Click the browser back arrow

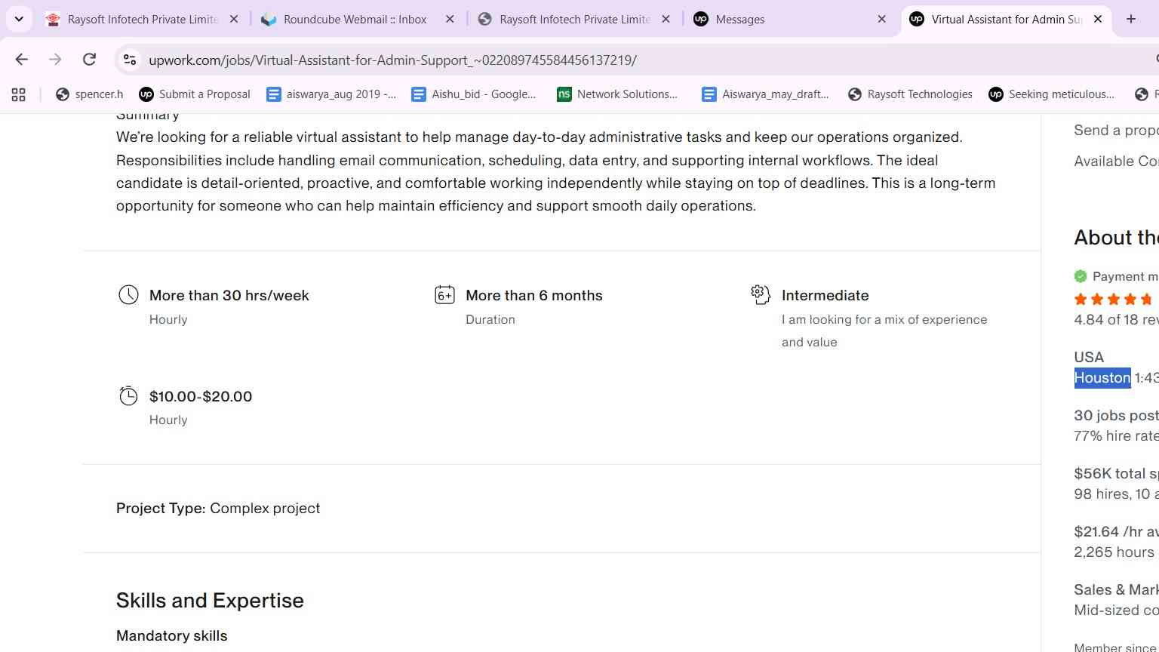(21, 60)
